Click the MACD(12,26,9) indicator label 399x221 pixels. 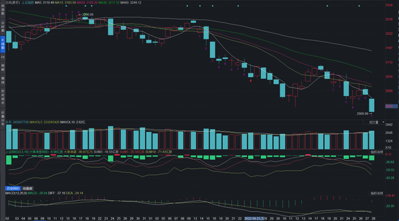(16, 193)
